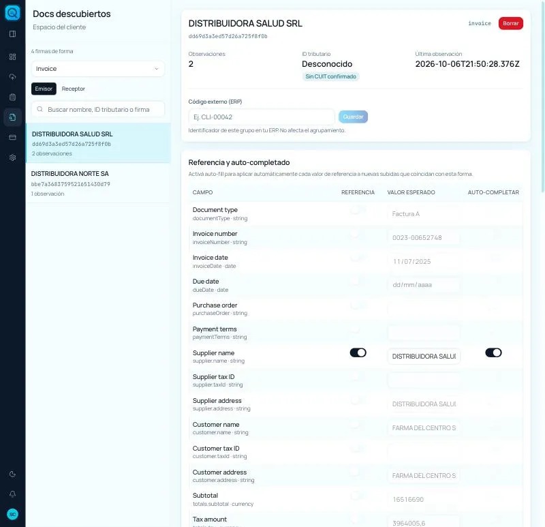
Task: Toggle Referencia switch for Supplier name
Action: point(358,352)
